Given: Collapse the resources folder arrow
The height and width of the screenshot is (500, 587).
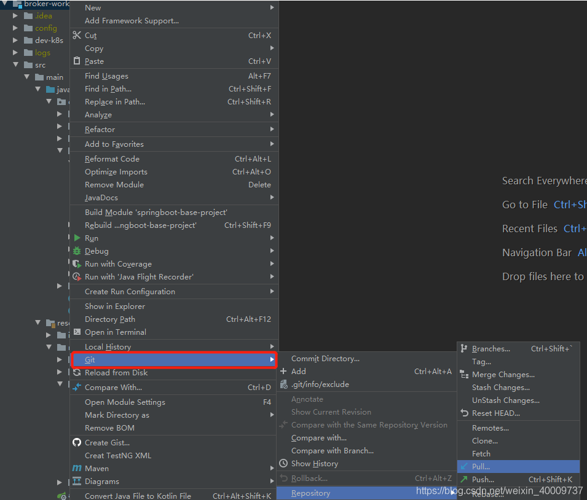Looking at the screenshot, I should (x=38, y=322).
